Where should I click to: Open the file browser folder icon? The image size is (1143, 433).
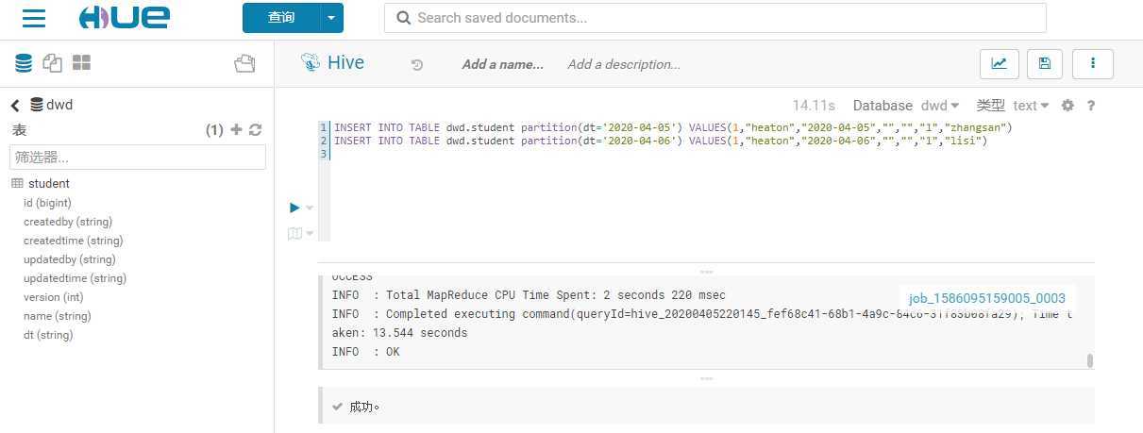click(244, 63)
